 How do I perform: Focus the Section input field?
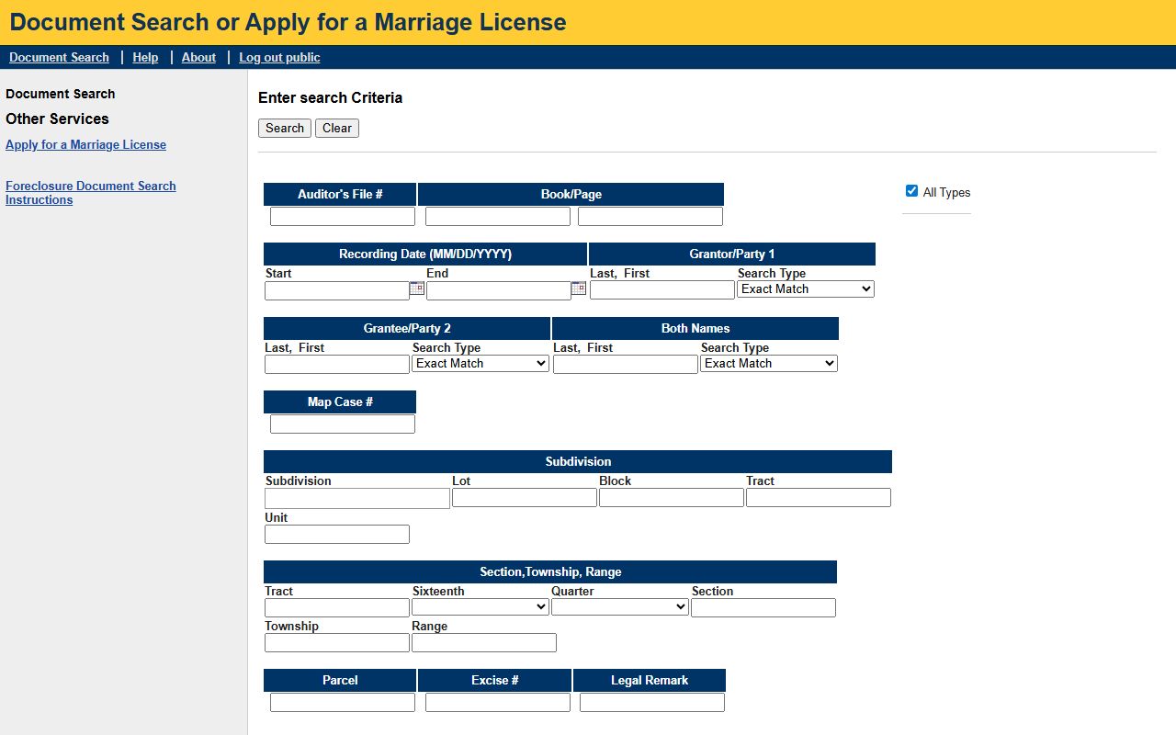tap(763, 608)
